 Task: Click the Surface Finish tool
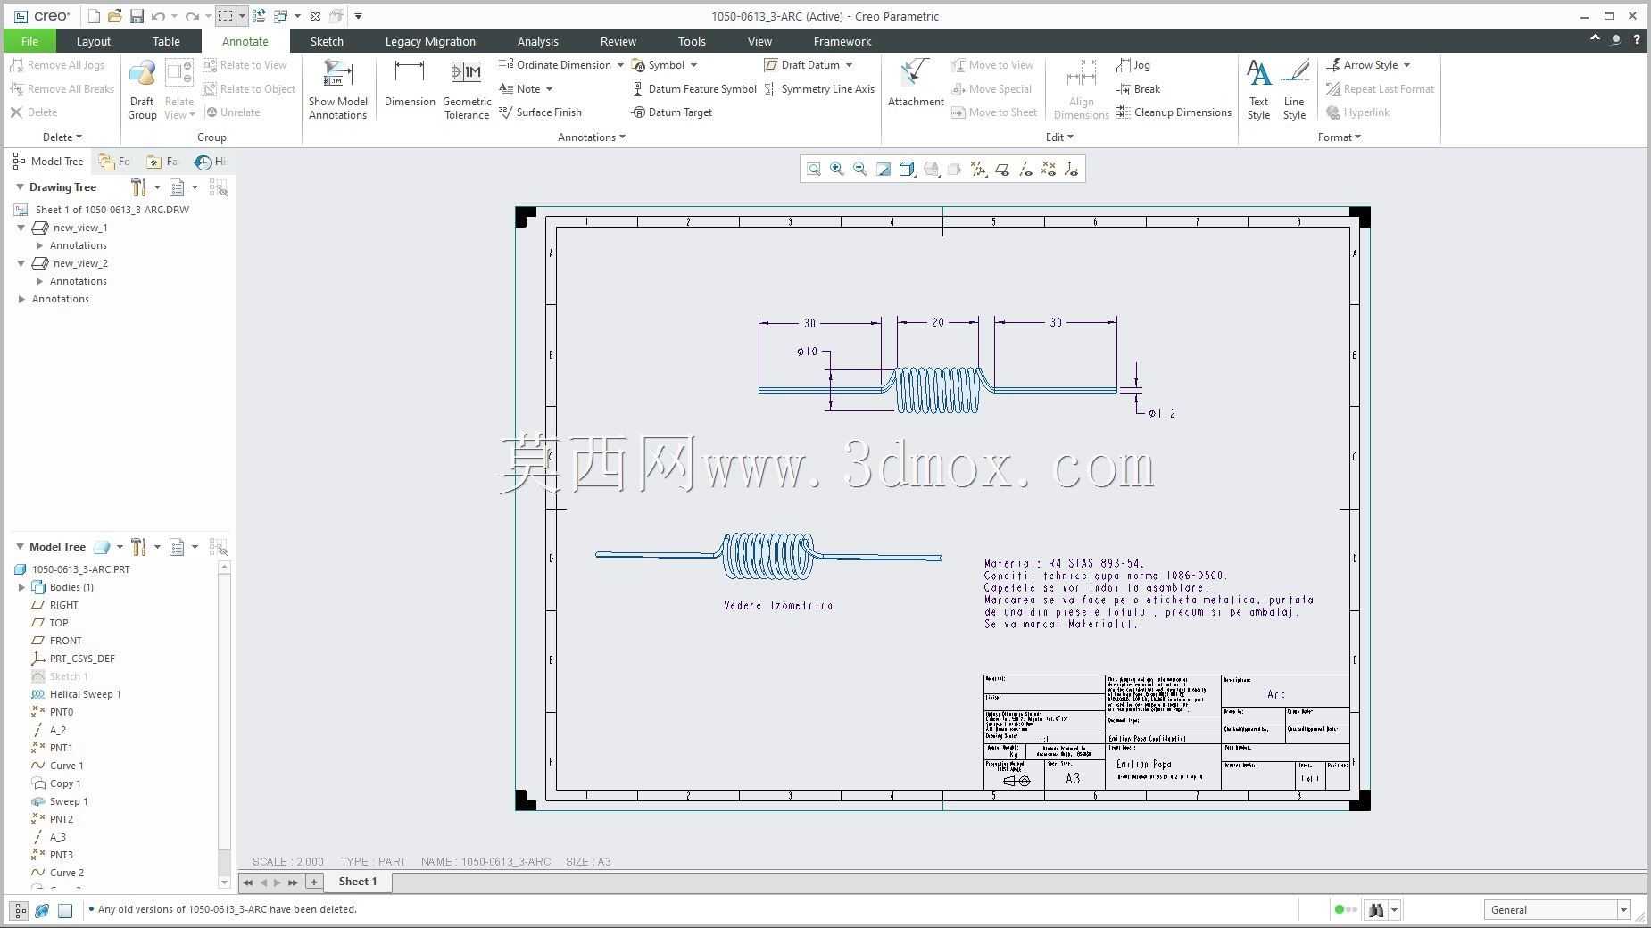(541, 112)
